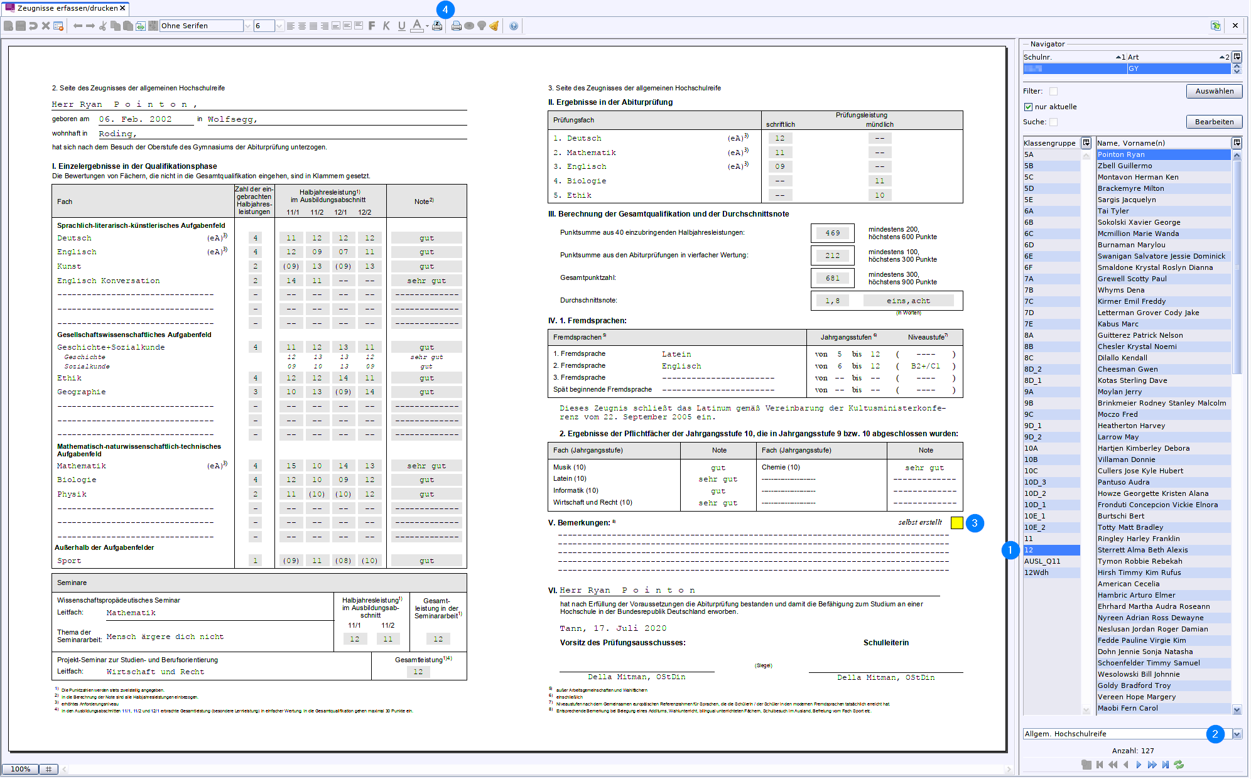Select student Pointon Ryan

(x=1163, y=154)
